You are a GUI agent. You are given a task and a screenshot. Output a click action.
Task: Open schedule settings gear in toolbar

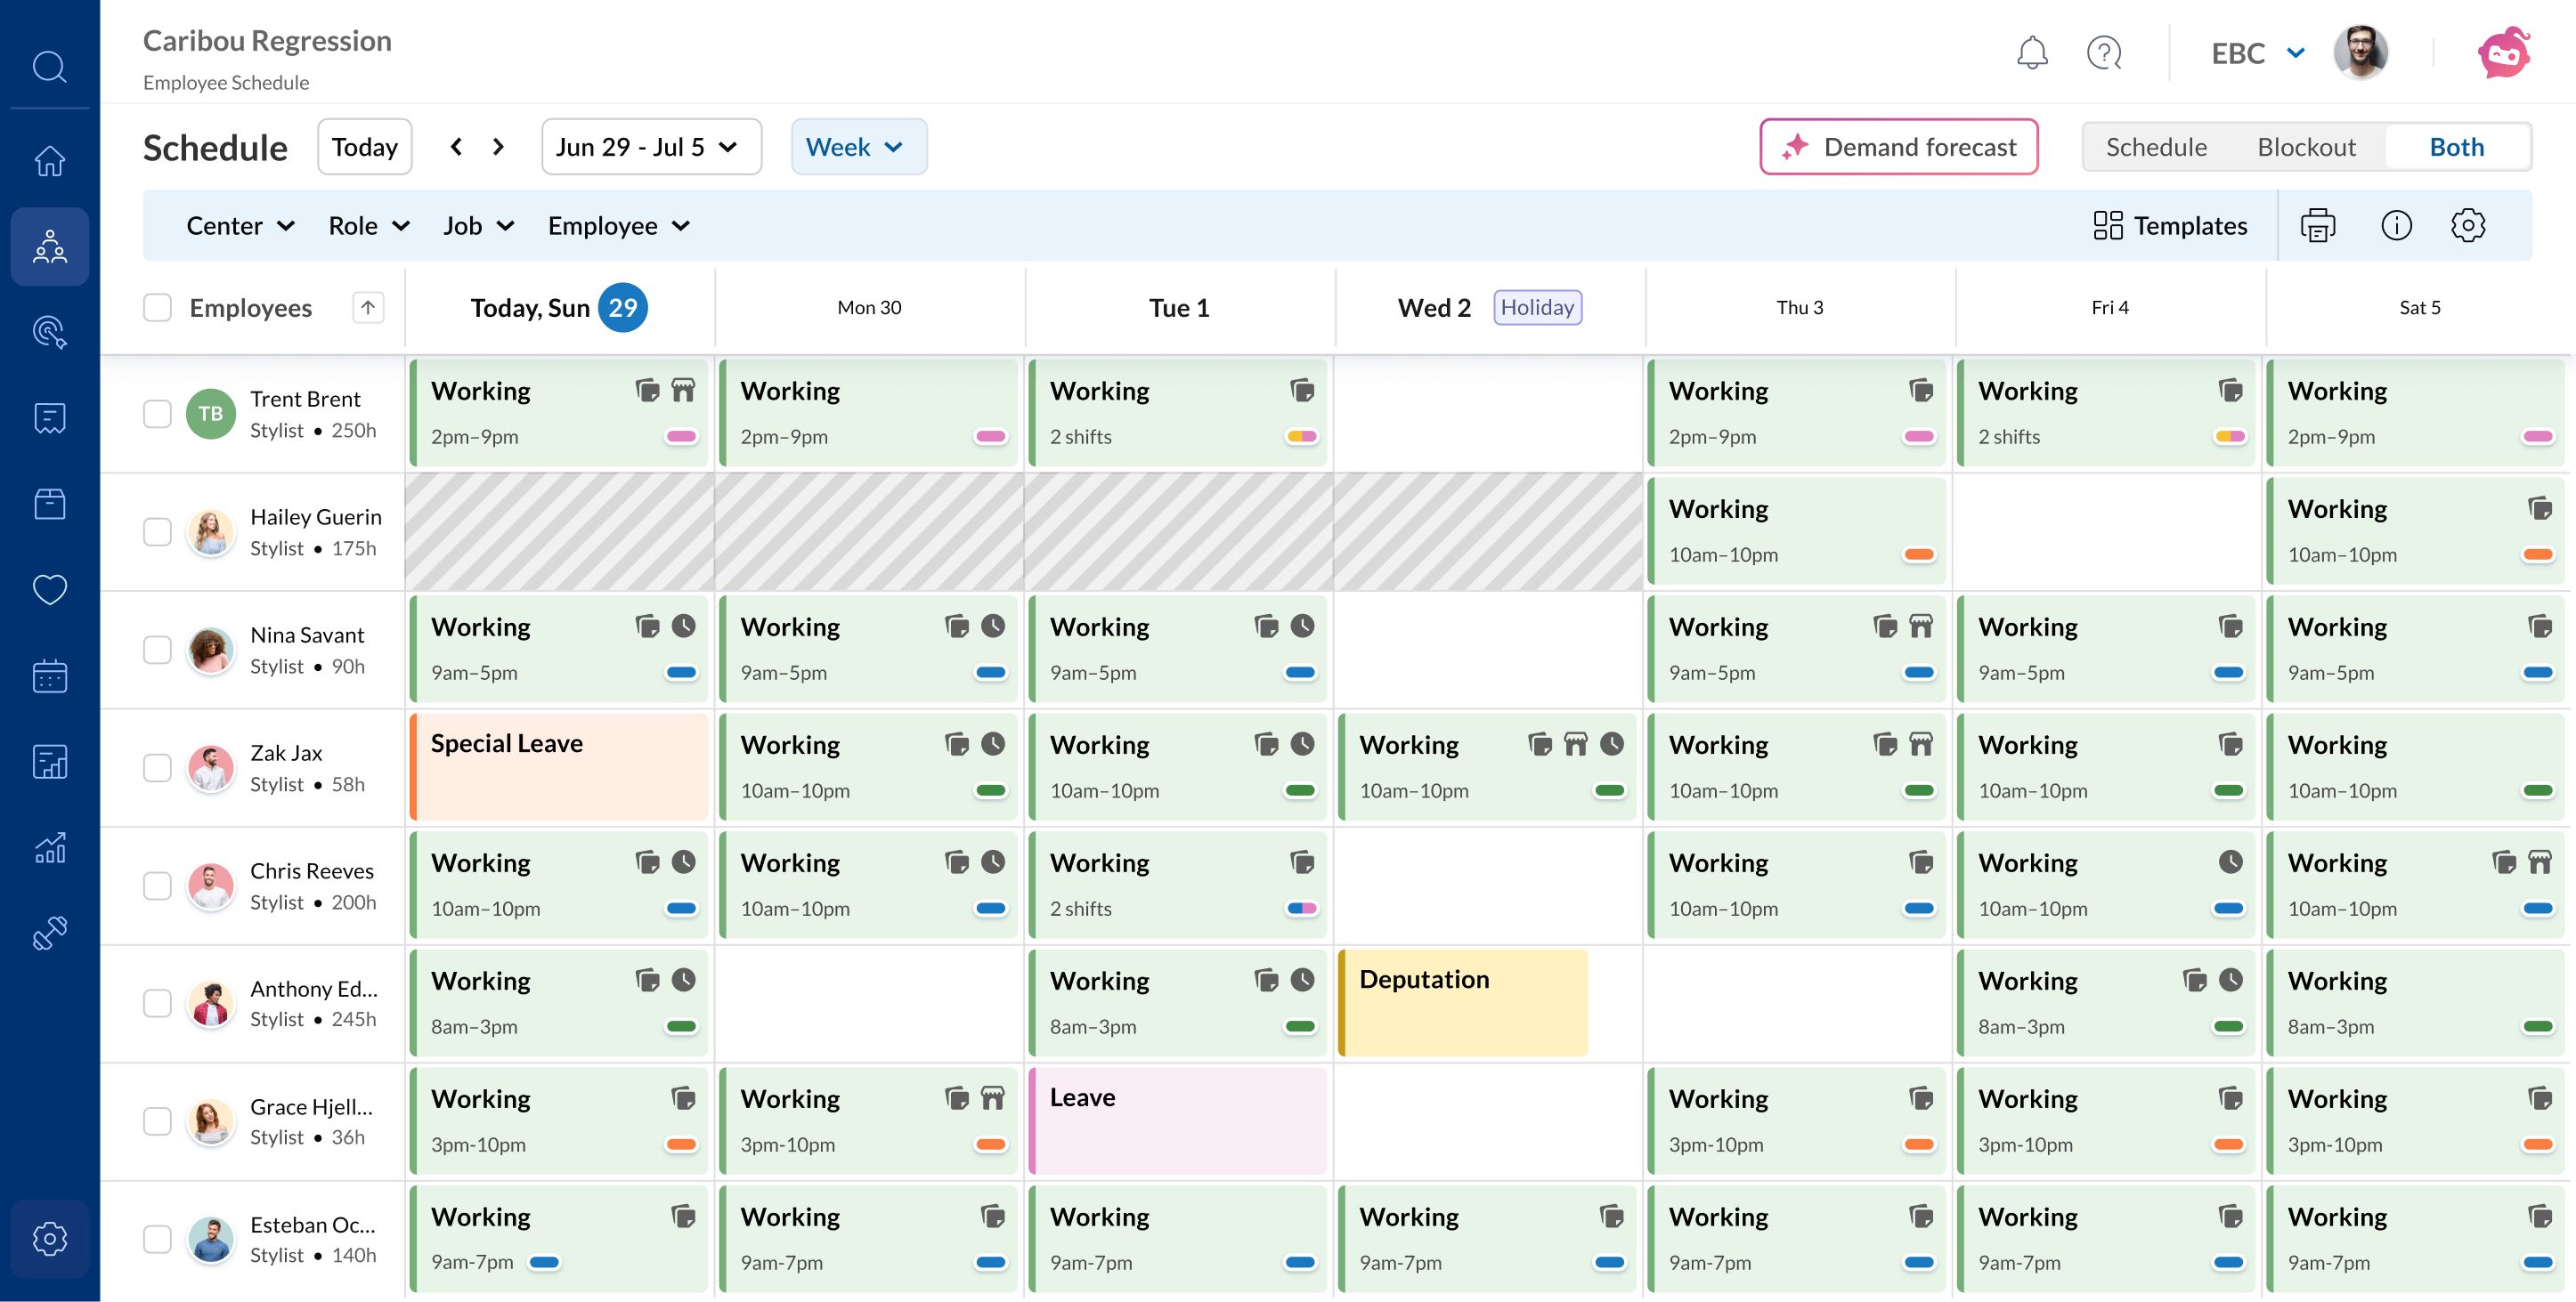pyautogui.click(x=2467, y=226)
